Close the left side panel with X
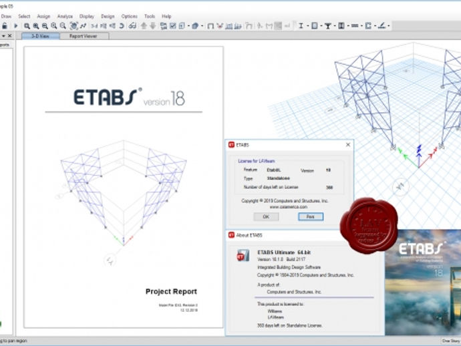461x346 pixels. pyautogui.click(x=10, y=36)
